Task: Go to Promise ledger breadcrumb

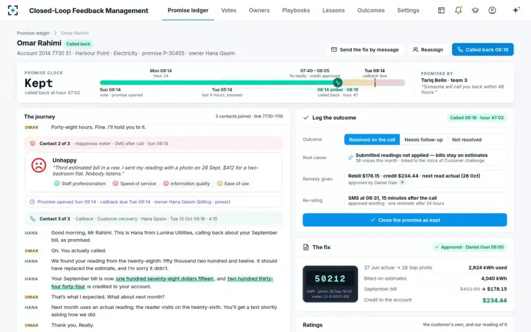Action: pos(34,33)
